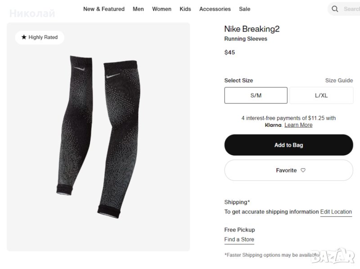
Task: Select size S/M
Action: pyautogui.click(x=256, y=95)
